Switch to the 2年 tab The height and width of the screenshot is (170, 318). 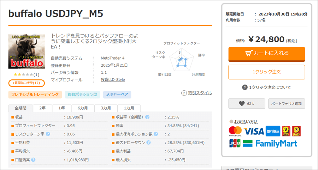pos(42,108)
